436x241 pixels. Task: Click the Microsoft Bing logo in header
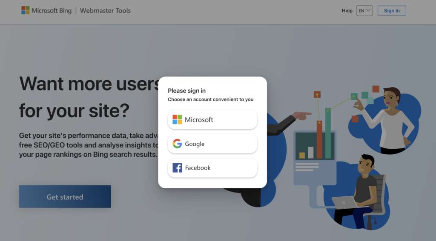click(46, 10)
